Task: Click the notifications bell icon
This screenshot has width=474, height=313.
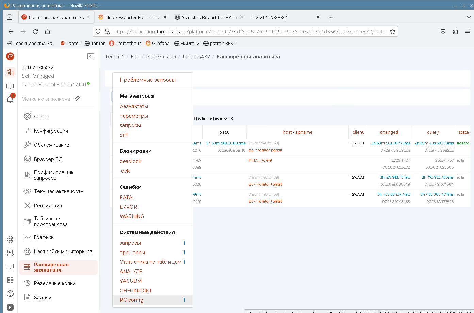Action: (x=10, y=99)
